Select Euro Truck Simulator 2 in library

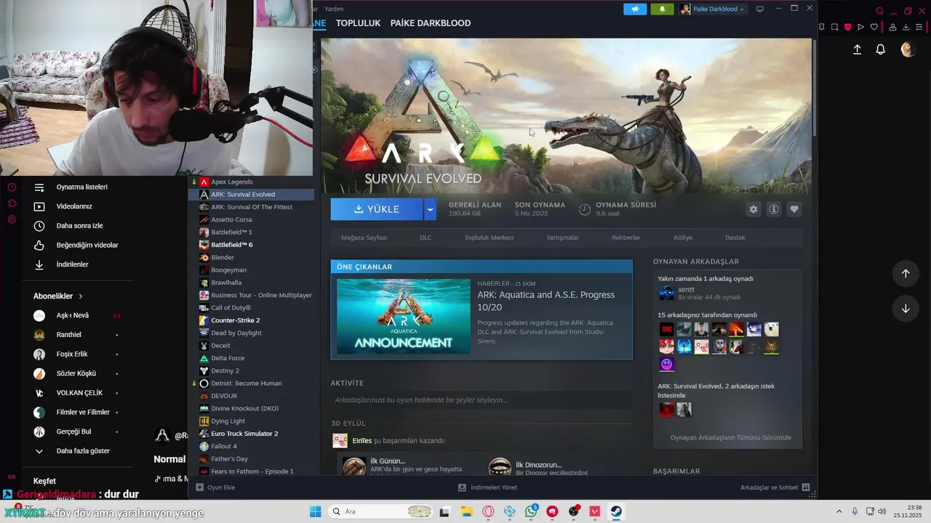tap(244, 434)
